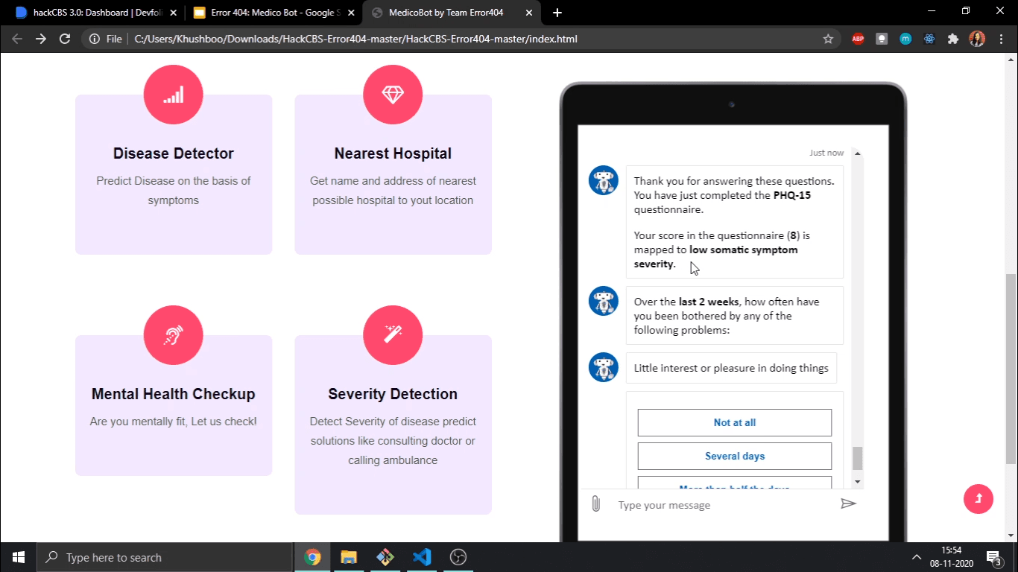Open the teal 'm' extension icon

[905, 39]
